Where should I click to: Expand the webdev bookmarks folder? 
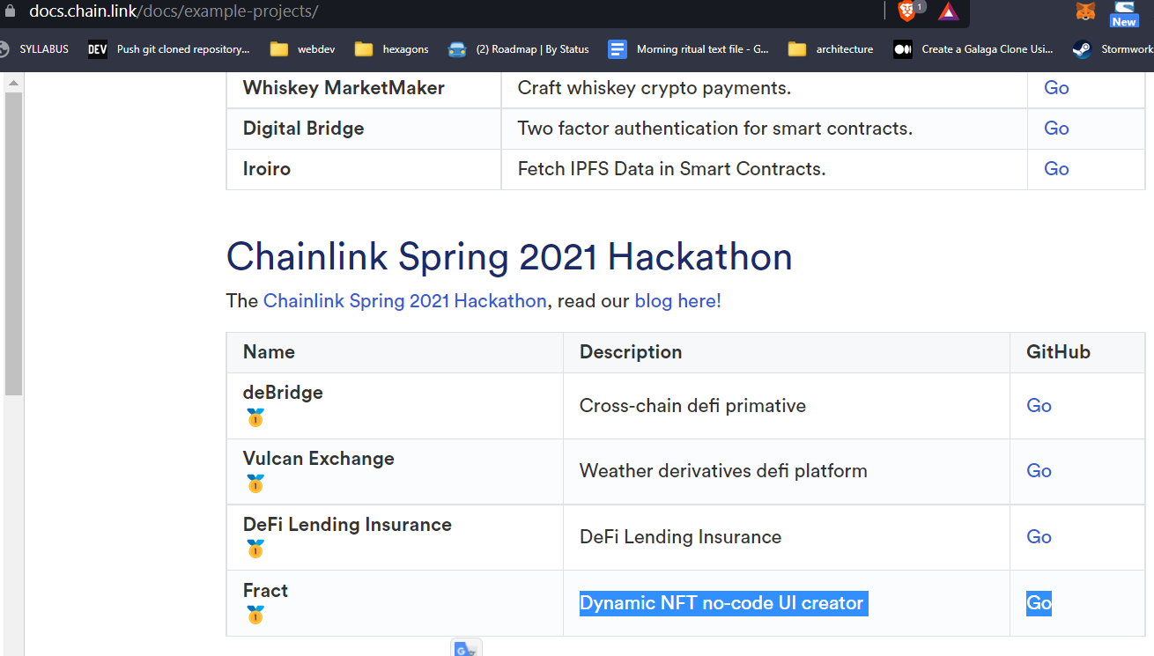coord(302,49)
